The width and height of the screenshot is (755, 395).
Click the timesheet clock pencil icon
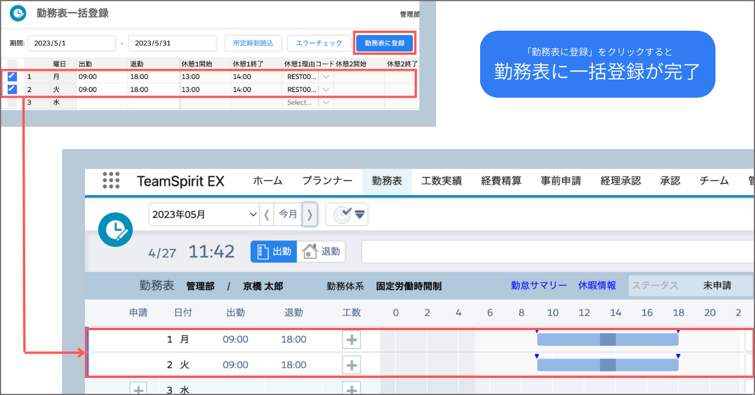(x=116, y=229)
